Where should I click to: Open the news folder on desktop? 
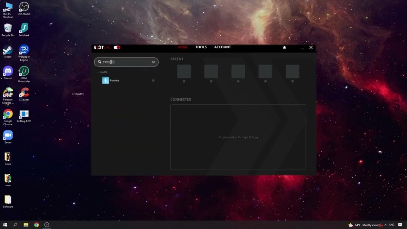(8, 159)
